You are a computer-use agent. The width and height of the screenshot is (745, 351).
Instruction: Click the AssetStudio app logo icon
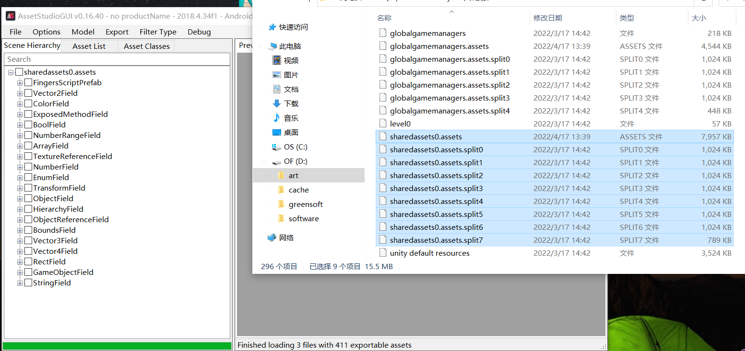click(x=10, y=16)
